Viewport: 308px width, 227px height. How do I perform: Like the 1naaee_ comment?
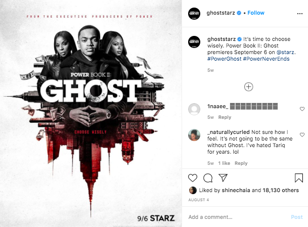[302, 109]
